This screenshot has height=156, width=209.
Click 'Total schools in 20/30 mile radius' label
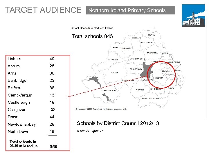tap(24, 144)
